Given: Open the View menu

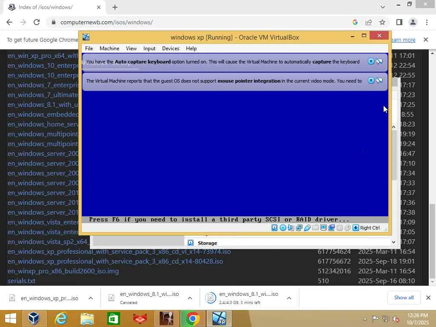Looking at the screenshot, I should 131,49.
